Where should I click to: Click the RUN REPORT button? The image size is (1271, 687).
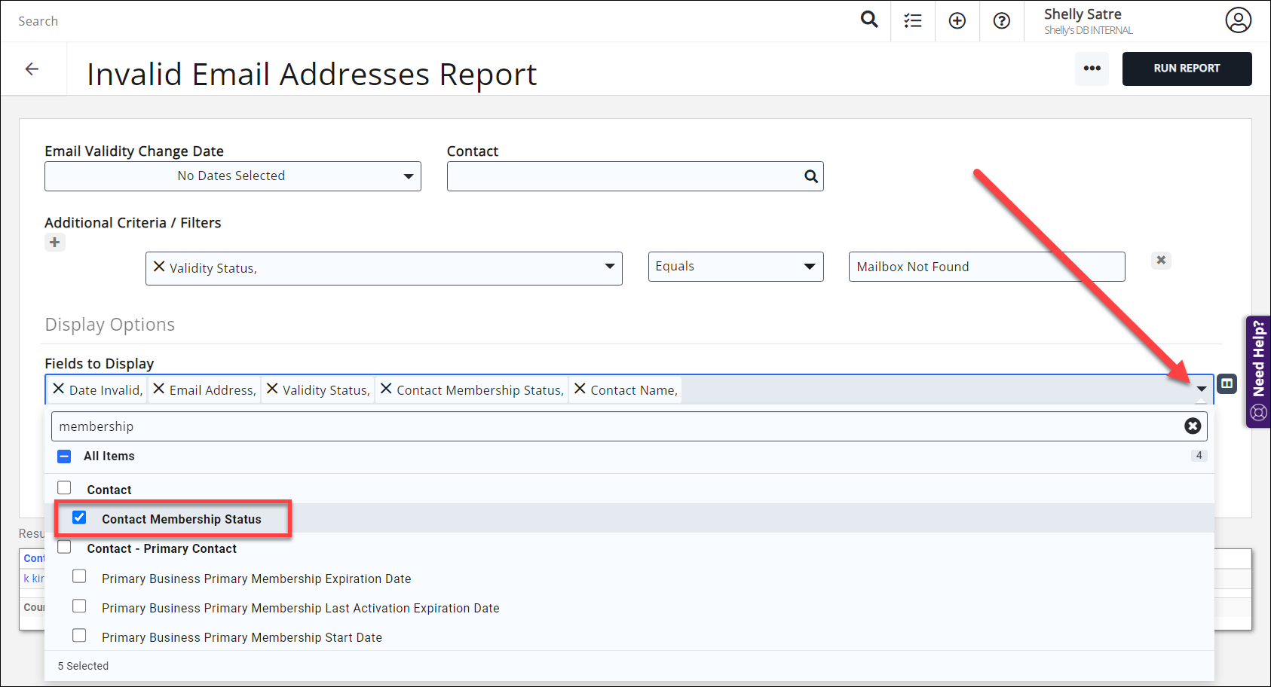click(1187, 69)
